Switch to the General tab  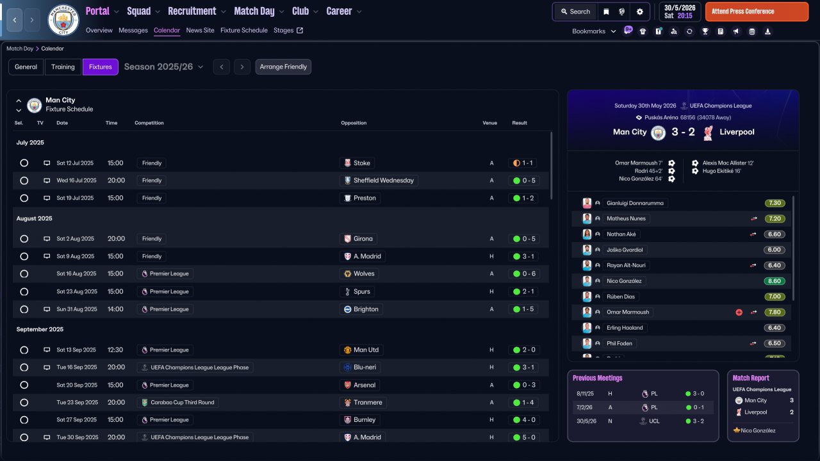pyautogui.click(x=26, y=67)
